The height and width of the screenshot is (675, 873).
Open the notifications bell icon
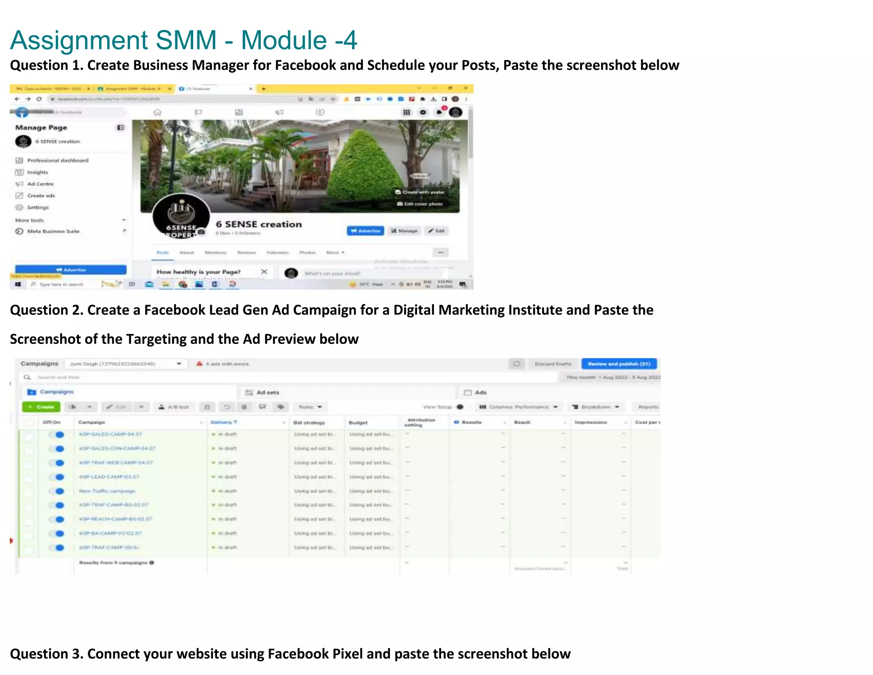point(439,112)
